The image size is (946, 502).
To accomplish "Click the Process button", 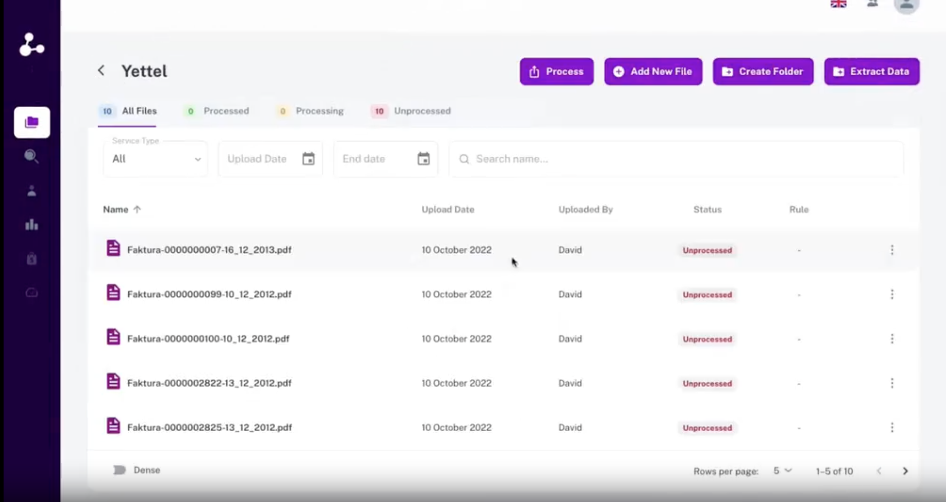I will [556, 72].
